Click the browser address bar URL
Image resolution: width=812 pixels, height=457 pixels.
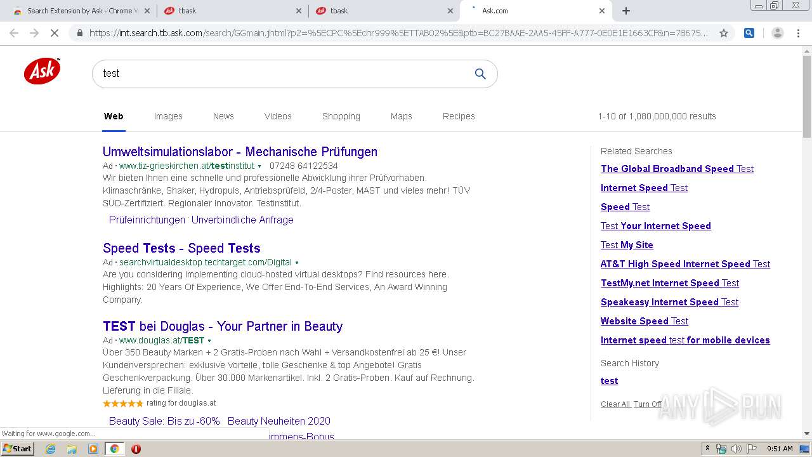click(x=398, y=33)
